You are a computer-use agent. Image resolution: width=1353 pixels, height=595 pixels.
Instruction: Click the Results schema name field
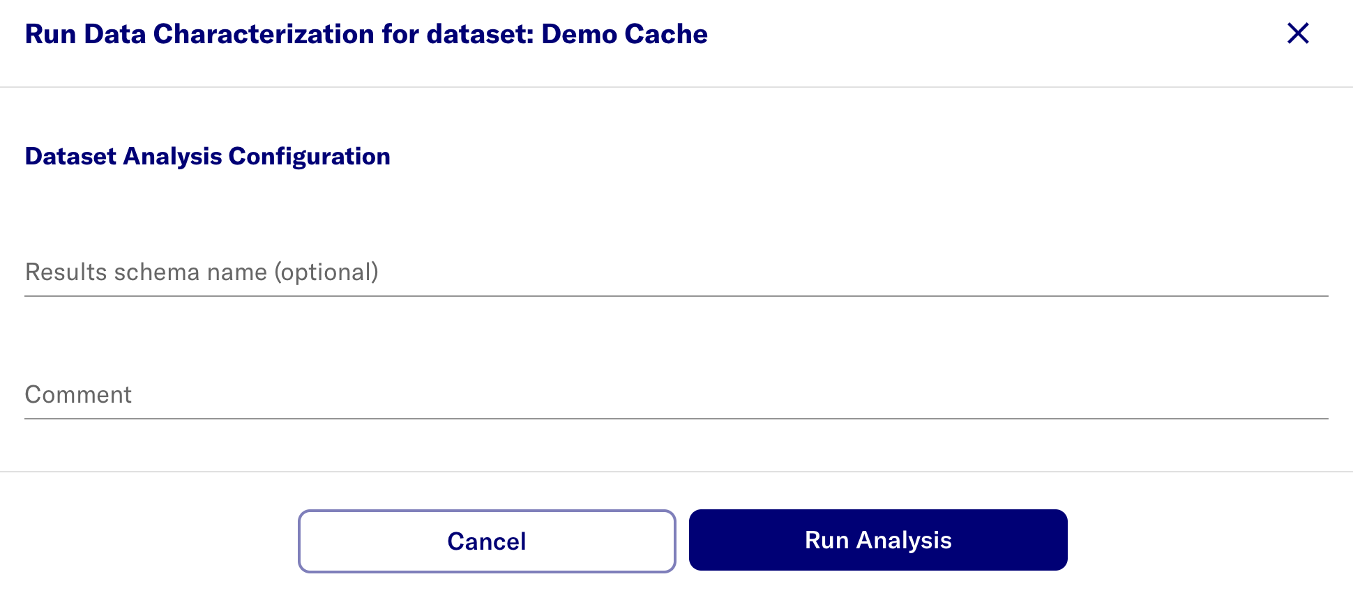pos(675,272)
